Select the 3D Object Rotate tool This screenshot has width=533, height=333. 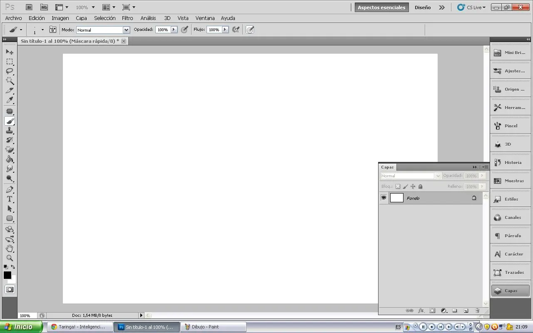(x=10, y=229)
